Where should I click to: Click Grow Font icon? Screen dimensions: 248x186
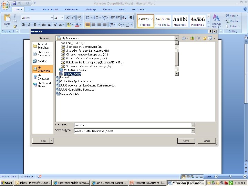(68, 18)
